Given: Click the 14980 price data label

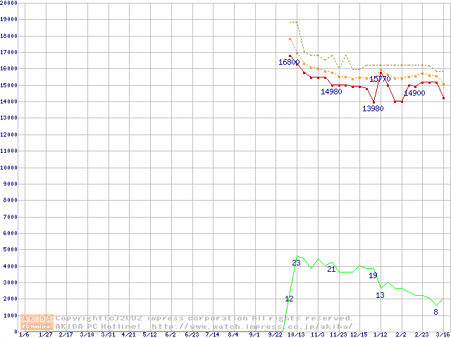Looking at the screenshot, I should (331, 92).
